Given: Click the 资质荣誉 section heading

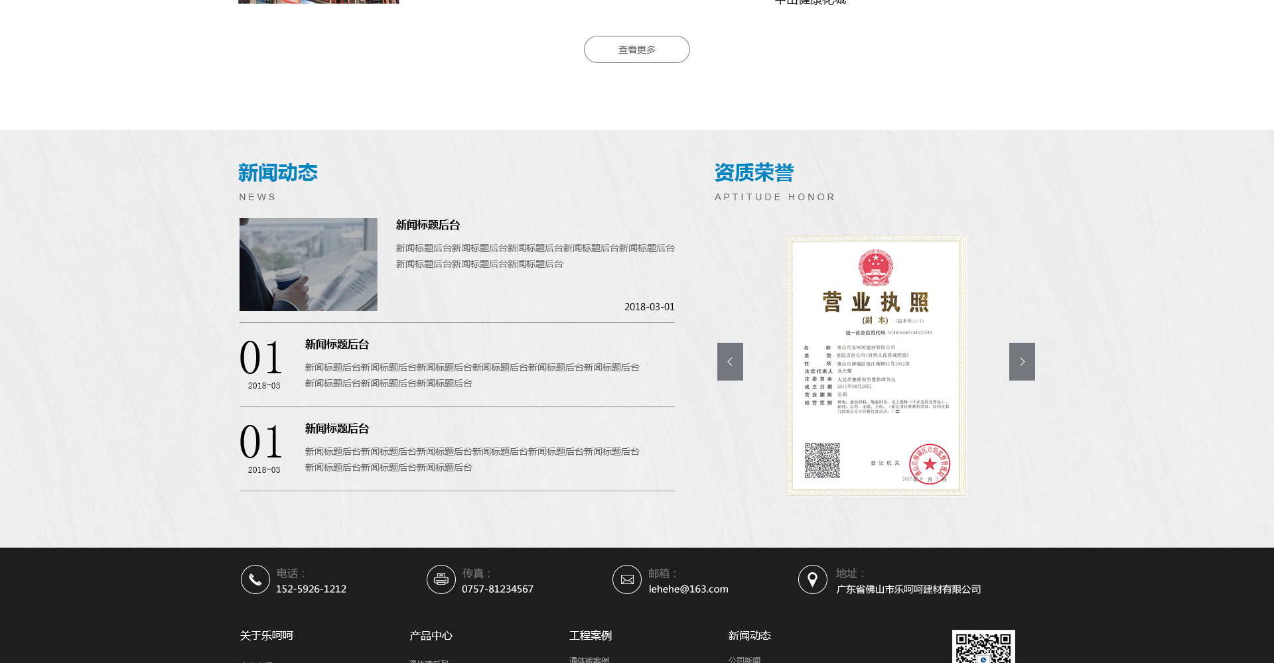Looking at the screenshot, I should 754,173.
